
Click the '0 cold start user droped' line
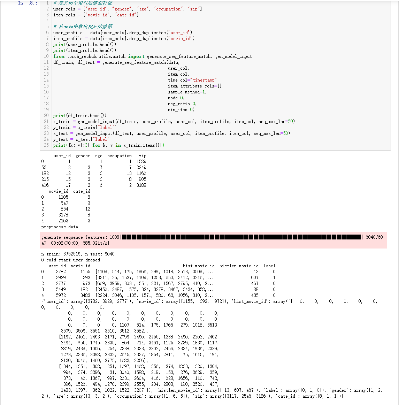click(70, 260)
